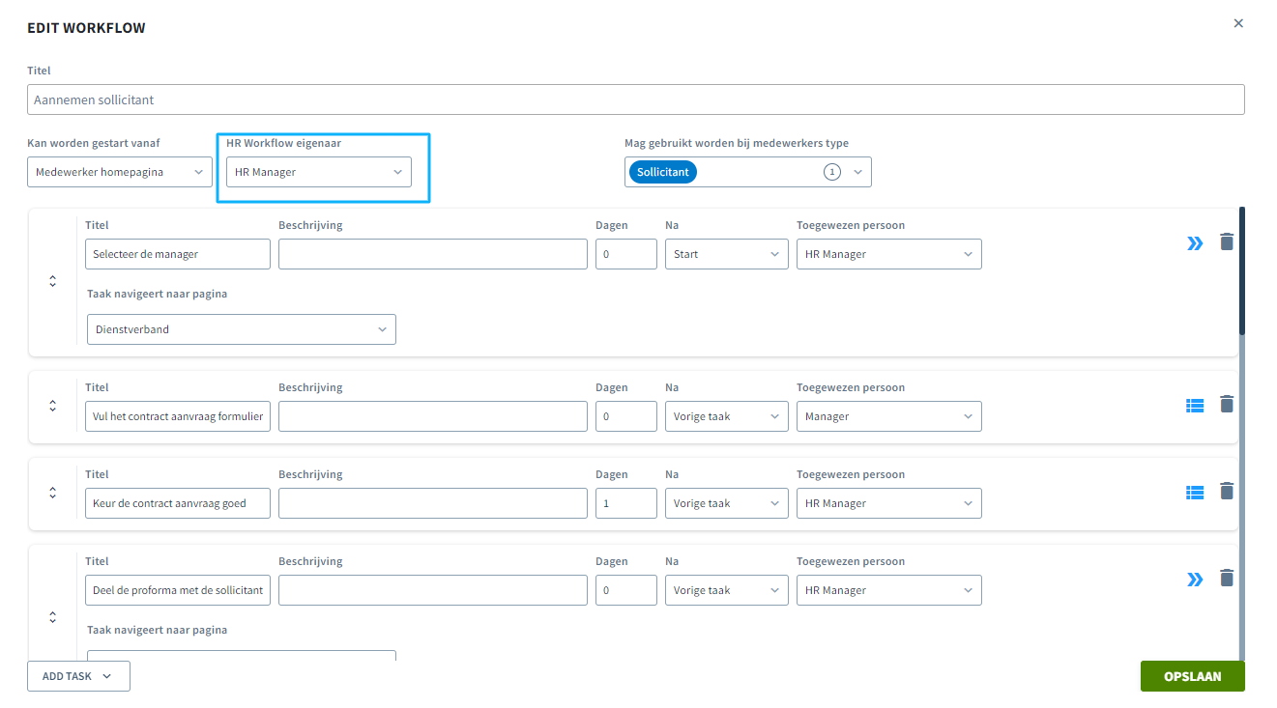Delete the 'Selecteer de manager' task
The image size is (1277, 708).
1227,241
